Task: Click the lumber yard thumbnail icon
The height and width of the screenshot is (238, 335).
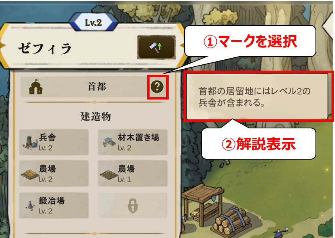Action: (109, 142)
